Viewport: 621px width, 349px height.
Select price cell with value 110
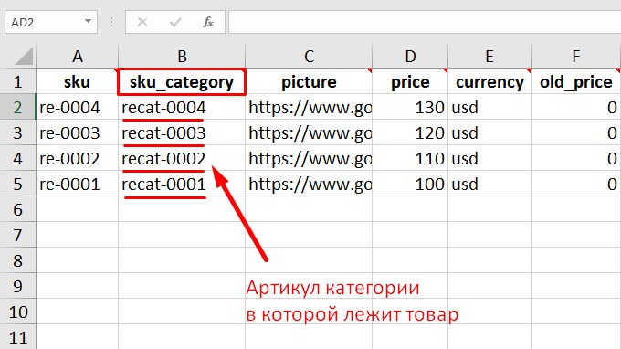410,158
